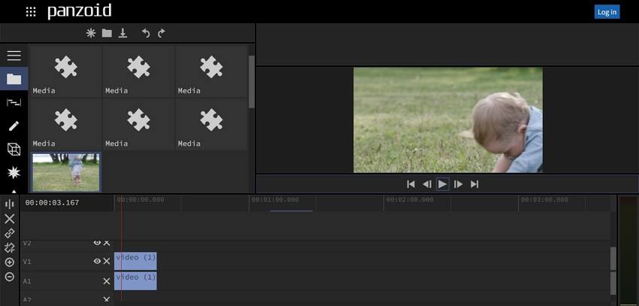Screen dimensions: 639x306
Task: Select the Media folder sidebar tab
Action: pos(14,79)
